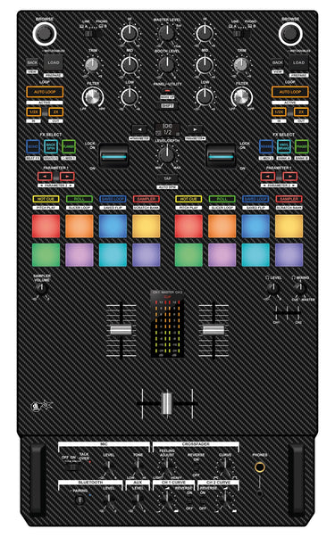Screen dimensions: 335x537
Task: Tap the blue performance pad on deck 1
Action: click(x=113, y=227)
